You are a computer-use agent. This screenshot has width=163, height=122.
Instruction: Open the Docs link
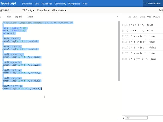point(37,4)
